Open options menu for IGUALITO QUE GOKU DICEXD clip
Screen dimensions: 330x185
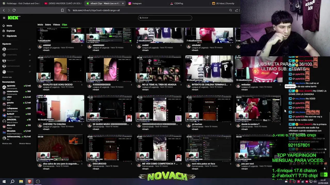tap(82, 85)
